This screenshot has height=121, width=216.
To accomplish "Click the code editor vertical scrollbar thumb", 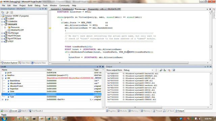I will 211,47.
